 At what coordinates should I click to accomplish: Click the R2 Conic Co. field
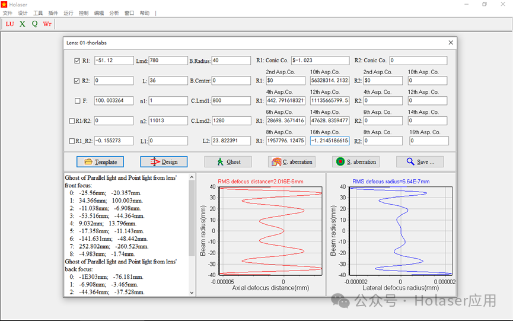[x=419, y=61]
